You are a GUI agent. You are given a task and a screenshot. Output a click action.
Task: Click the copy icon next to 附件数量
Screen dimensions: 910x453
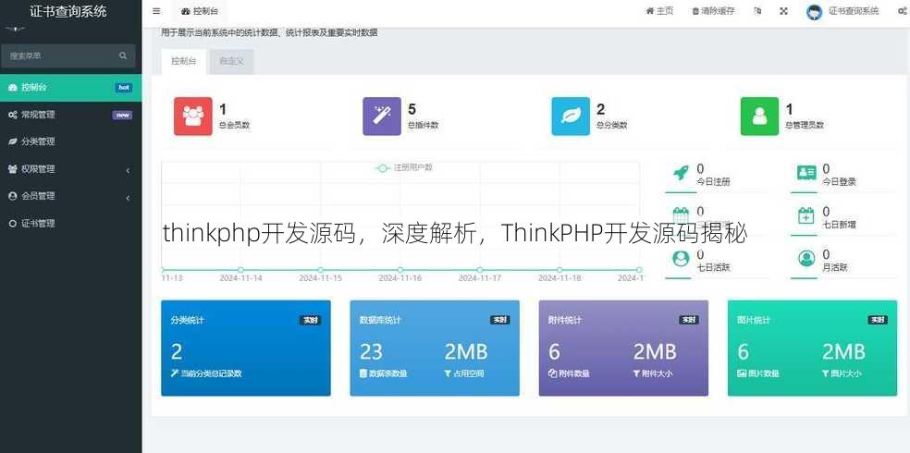[x=552, y=373]
